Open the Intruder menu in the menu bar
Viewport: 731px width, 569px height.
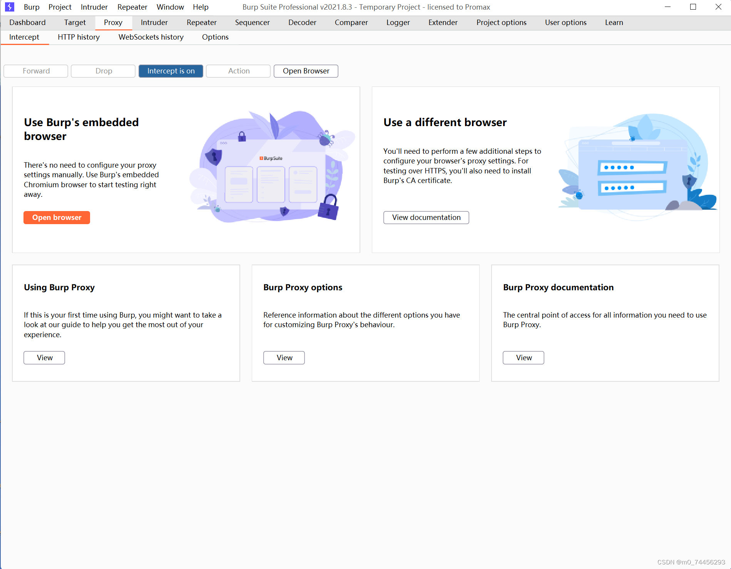(x=94, y=7)
